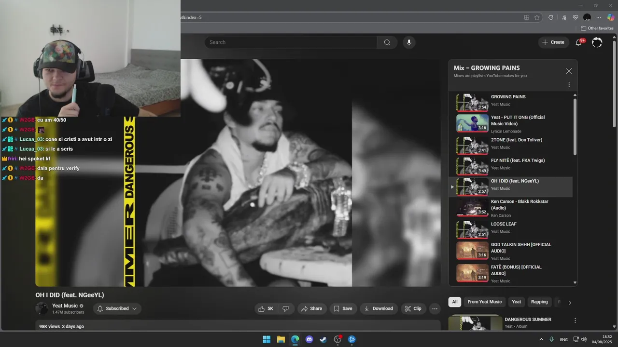Select the Yeat filter chip
618x347 pixels.
[x=516, y=302]
